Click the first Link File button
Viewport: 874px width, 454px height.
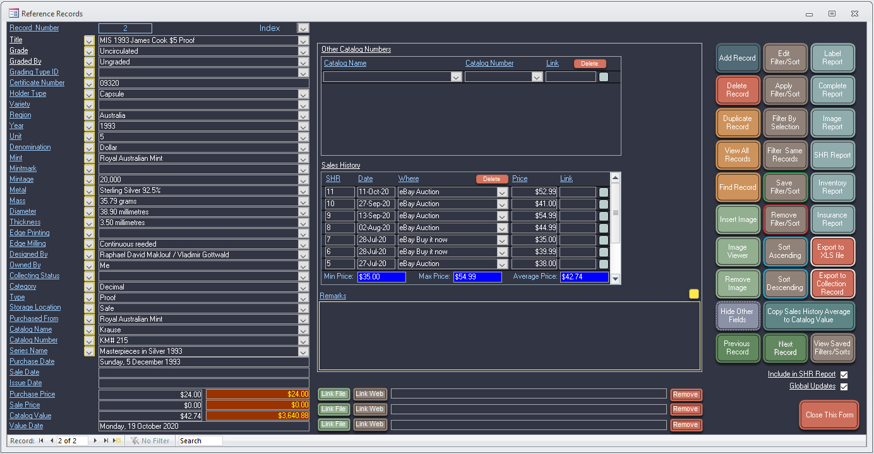pyautogui.click(x=333, y=394)
